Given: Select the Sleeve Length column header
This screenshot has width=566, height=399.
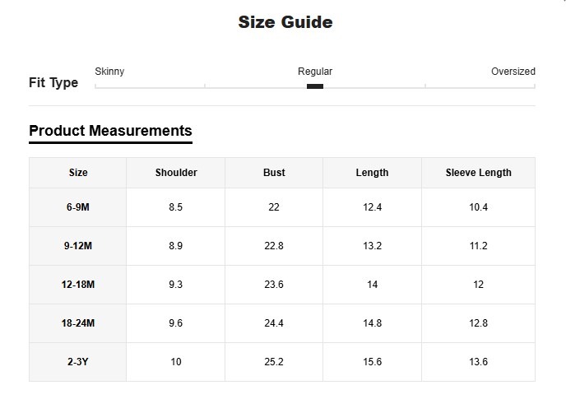Looking at the screenshot, I should pyautogui.click(x=478, y=173).
